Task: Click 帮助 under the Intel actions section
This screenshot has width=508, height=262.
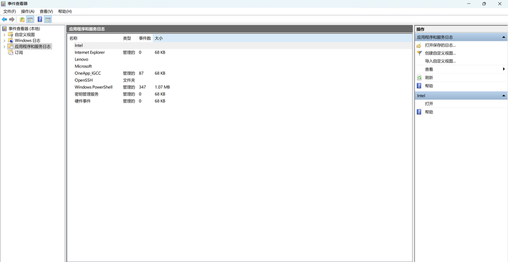Action: pyautogui.click(x=429, y=112)
